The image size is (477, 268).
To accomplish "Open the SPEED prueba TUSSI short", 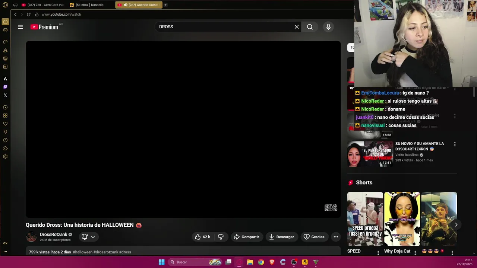I will point(365,219).
